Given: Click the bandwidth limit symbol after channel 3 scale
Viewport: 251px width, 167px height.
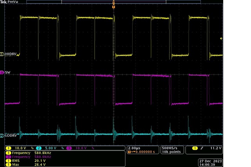Looking at the screenshot, I should point(93,148).
